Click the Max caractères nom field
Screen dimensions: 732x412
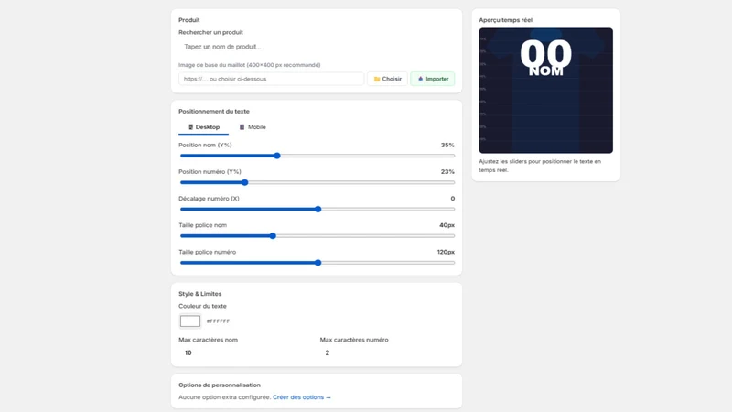tap(245, 352)
